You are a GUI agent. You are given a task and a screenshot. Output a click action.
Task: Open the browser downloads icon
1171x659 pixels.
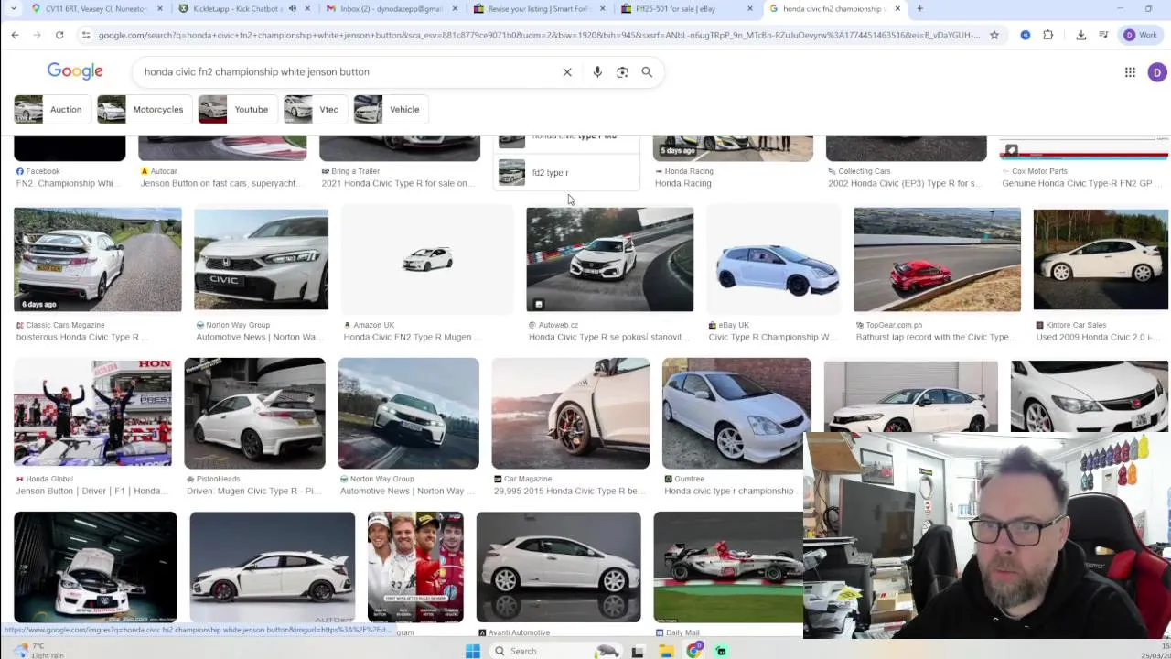(x=1080, y=35)
